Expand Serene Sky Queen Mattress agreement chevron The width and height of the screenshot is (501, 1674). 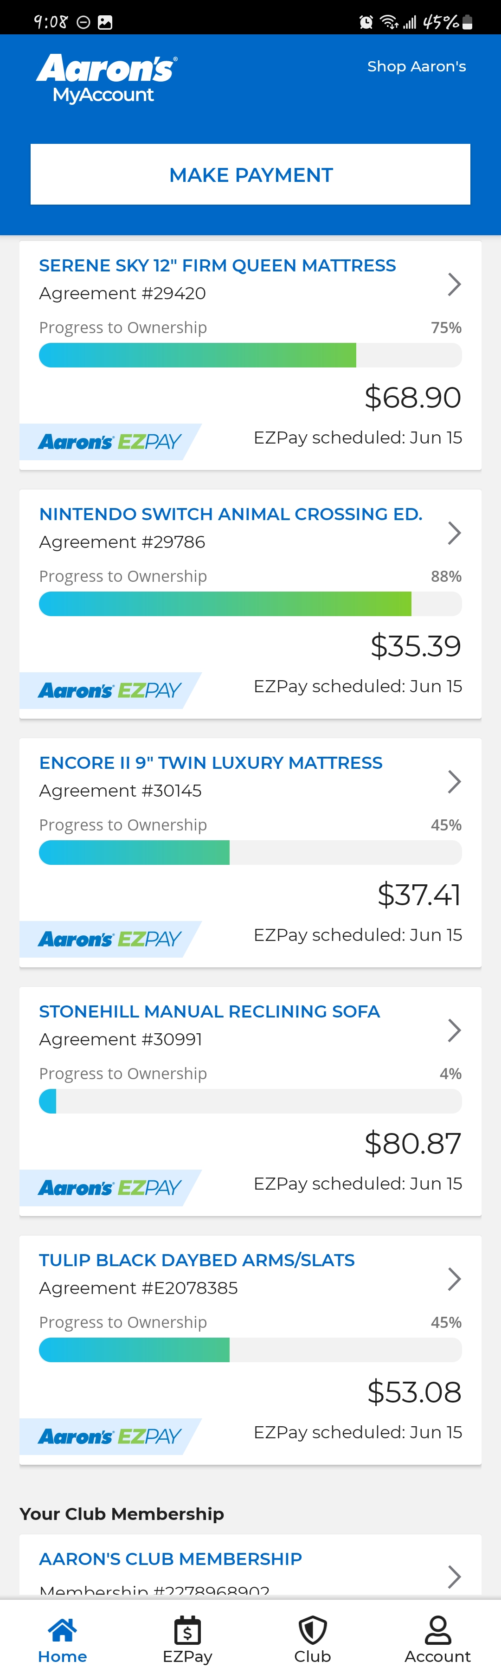coord(454,284)
